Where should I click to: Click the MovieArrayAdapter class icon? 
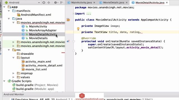pos(23,30)
